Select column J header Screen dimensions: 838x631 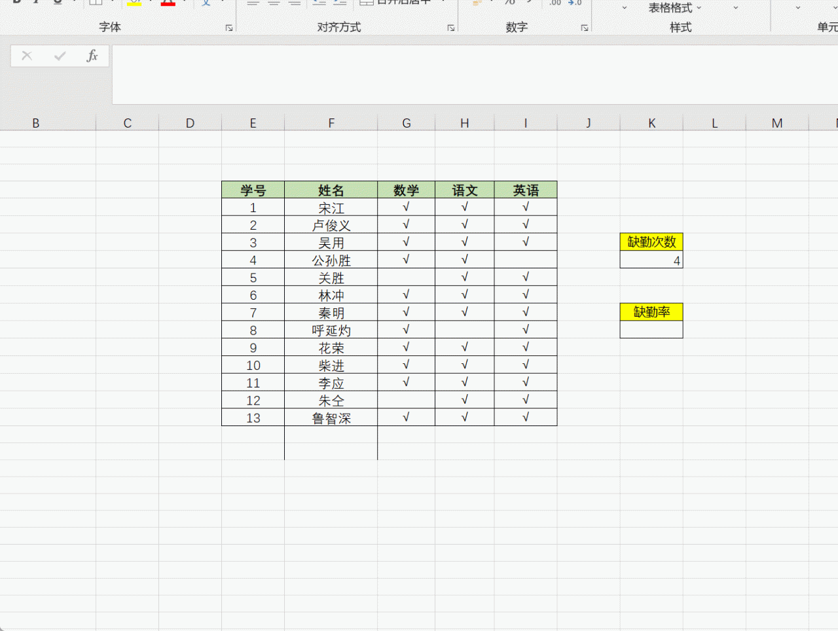click(x=589, y=123)
